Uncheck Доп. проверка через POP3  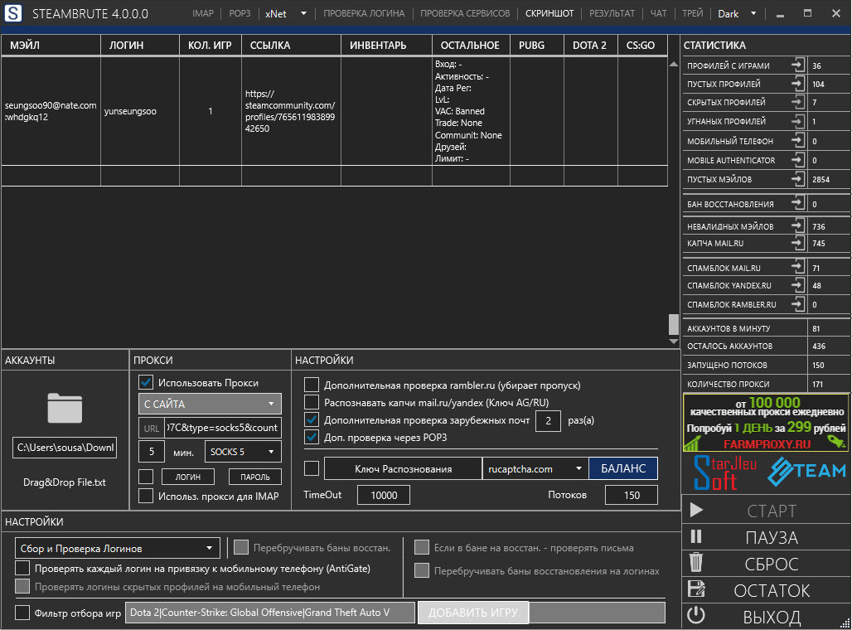coord(312,436)
